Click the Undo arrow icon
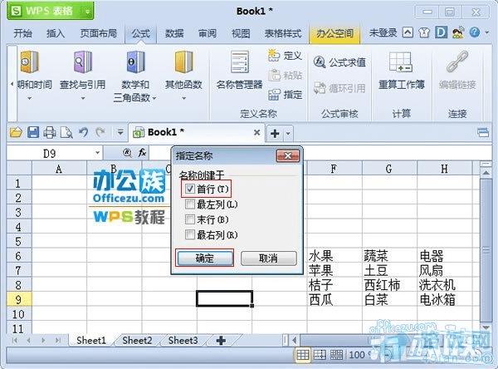 [84, 132]
